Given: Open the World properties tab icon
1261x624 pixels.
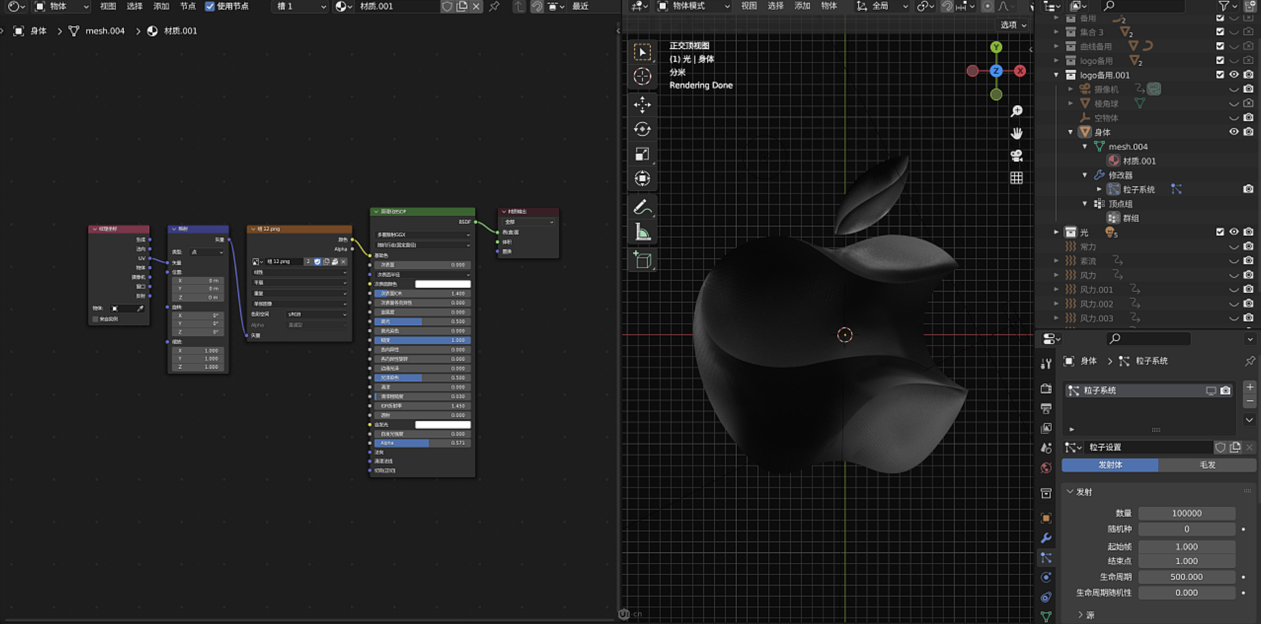Looking at the screenshot, I should 1046,468.
